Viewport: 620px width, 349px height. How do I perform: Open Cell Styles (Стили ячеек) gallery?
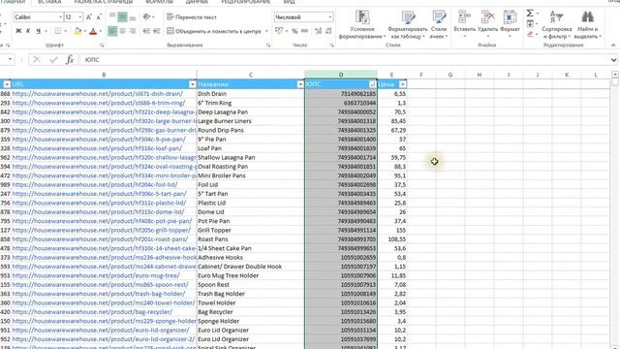point(439,24)
